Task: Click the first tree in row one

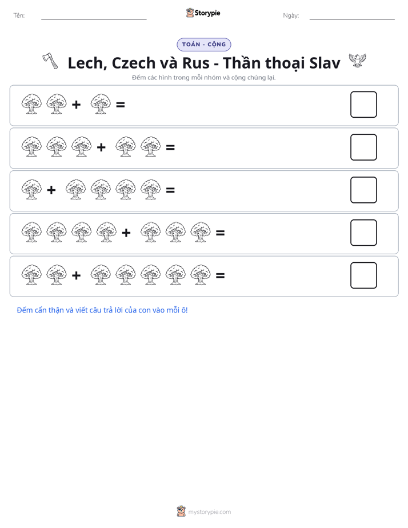Action: pos(31,104)
